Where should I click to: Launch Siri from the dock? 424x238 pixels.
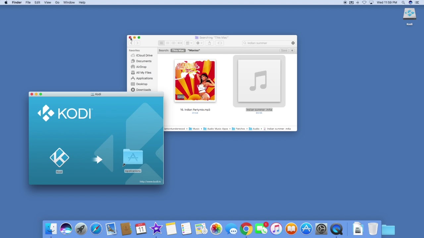click(x=66, y=229)
